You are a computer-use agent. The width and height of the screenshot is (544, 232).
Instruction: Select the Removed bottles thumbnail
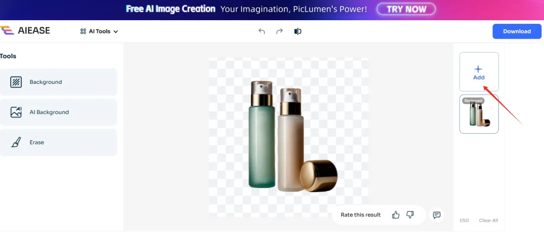(479, 114)
